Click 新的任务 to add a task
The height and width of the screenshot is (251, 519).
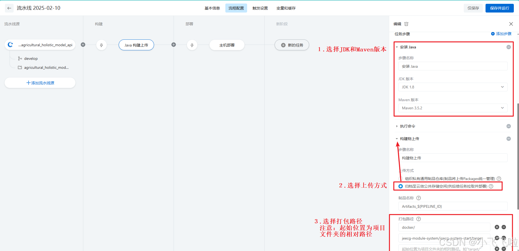(292, 45)
